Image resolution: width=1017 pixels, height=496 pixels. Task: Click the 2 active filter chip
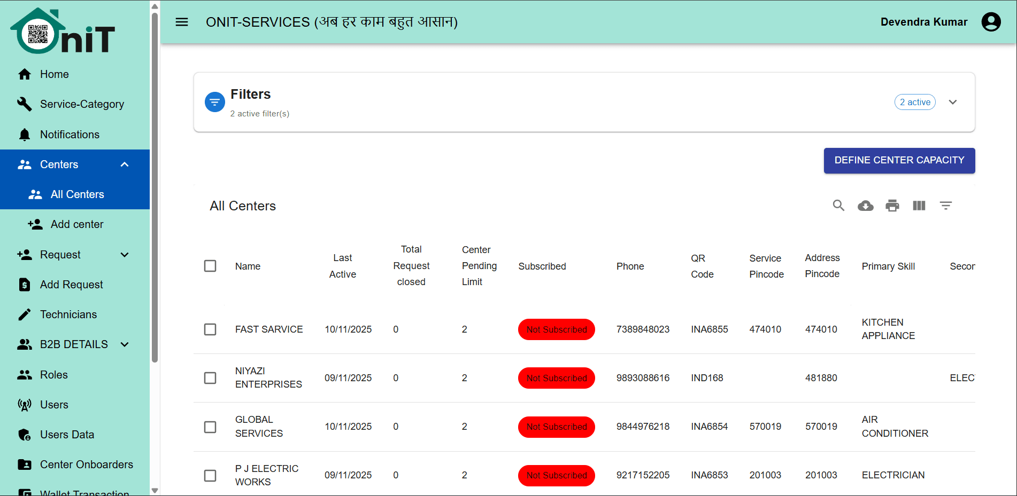pos(915,102)
